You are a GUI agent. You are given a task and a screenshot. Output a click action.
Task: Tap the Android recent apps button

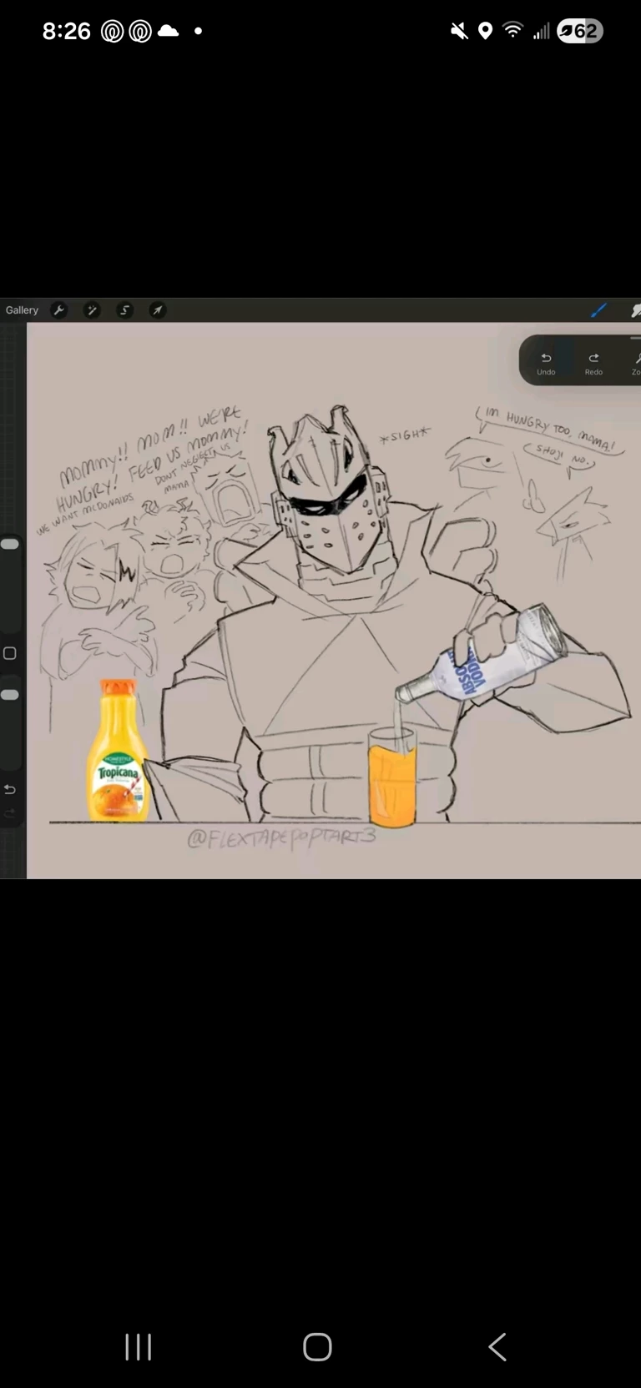tap(139, 1346)
